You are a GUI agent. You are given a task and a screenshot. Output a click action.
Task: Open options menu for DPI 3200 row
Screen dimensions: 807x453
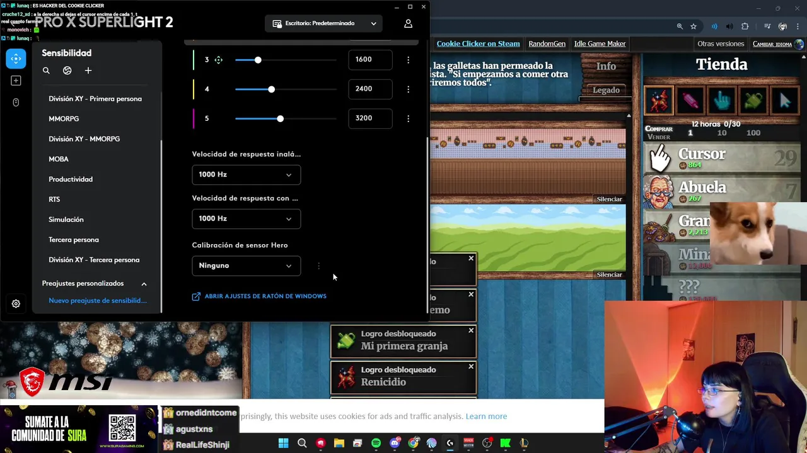pyautogui.click(x=408, y=118)
